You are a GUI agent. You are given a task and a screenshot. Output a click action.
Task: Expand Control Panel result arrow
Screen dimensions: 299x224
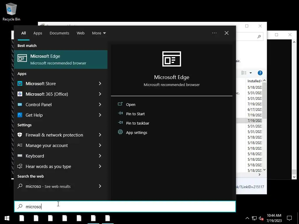pyautogui.click(x=100, y=104)
